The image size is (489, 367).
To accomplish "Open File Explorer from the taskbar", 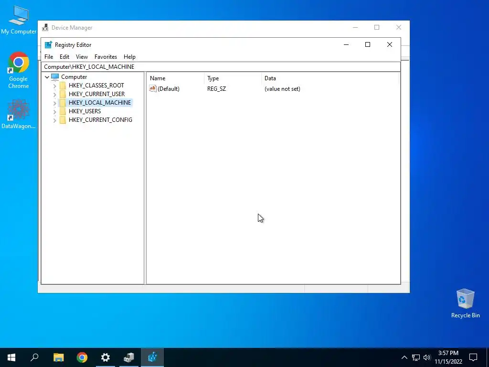I will click(x=58, y=357).
